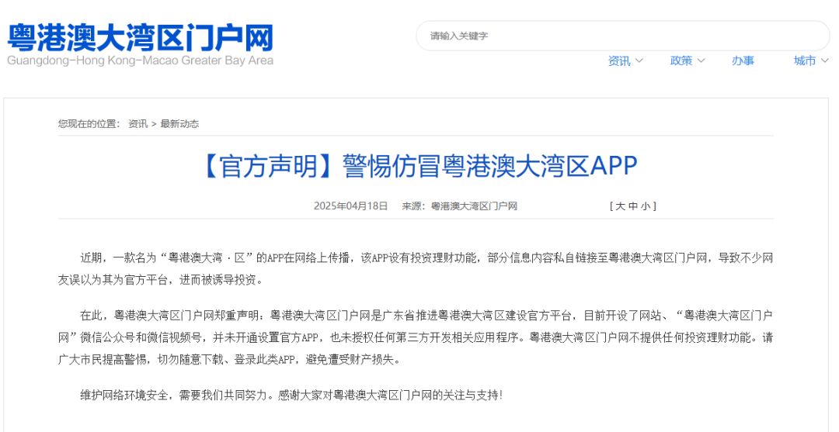
Task: Set article font size to 大
Action: 620,206
